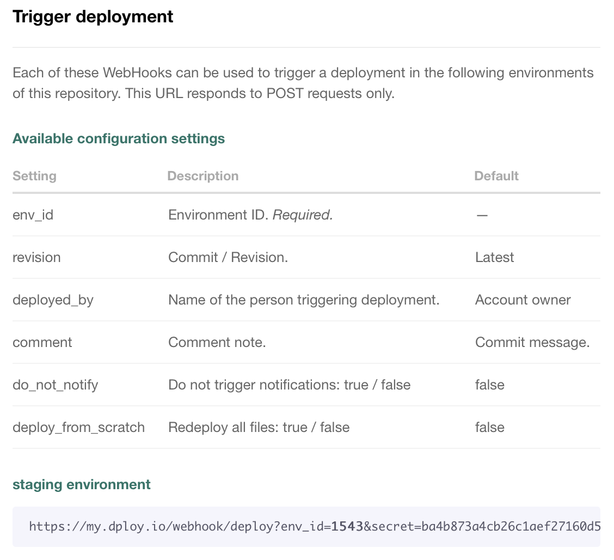Select the revision setting name
The image size is (614, 560).
click(36, 257)
